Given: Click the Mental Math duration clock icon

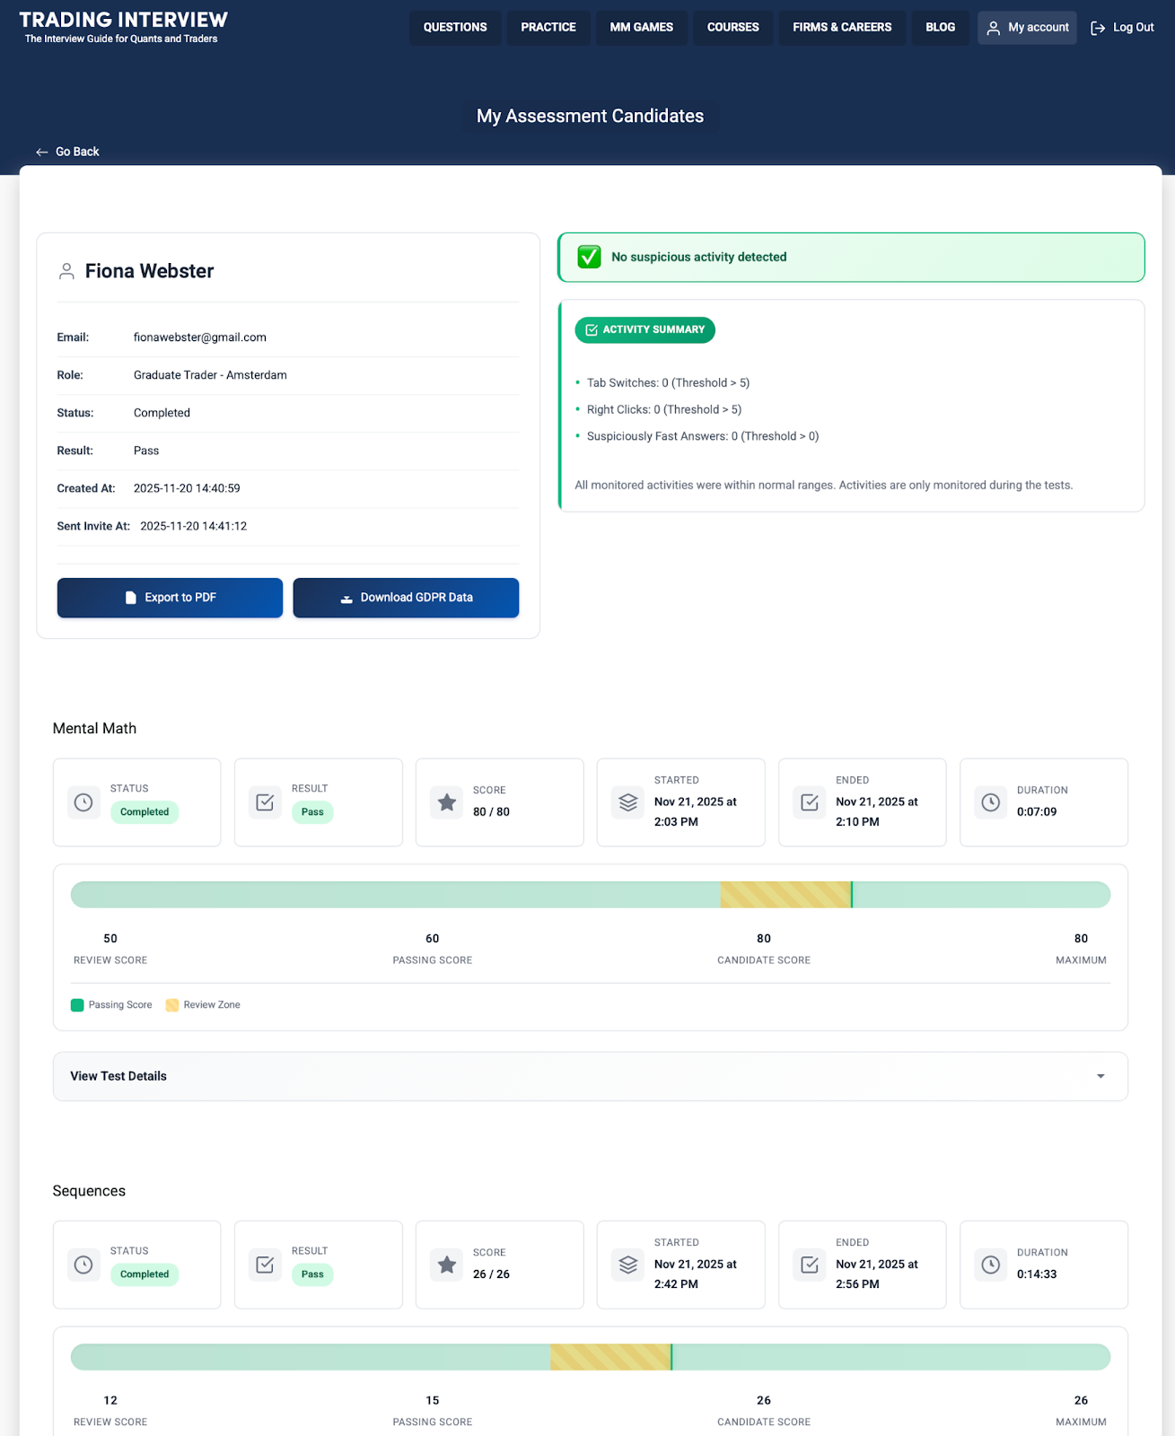Looking at the screenshot, I should (990, 802).
